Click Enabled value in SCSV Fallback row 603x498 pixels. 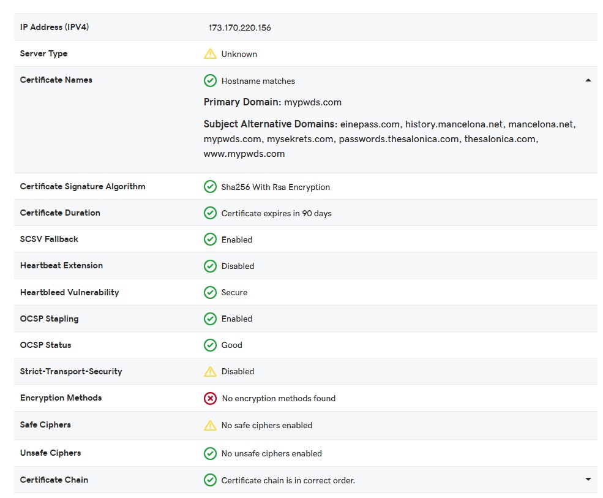(x=236, y=240)
